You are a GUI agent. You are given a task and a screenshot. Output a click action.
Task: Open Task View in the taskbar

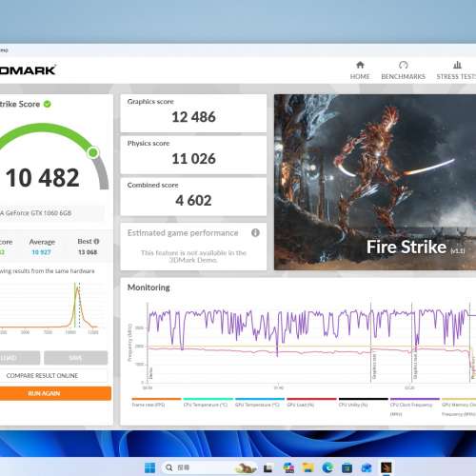point(268,467)
